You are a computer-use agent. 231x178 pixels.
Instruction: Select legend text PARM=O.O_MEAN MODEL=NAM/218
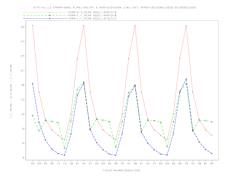92,12
